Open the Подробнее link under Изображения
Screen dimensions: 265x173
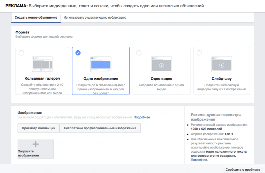click(141, 117)
